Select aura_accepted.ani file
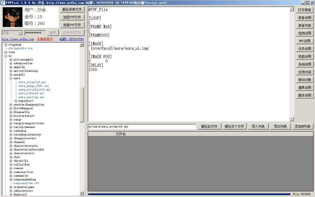The image size is (315, 197). (32, 82)
